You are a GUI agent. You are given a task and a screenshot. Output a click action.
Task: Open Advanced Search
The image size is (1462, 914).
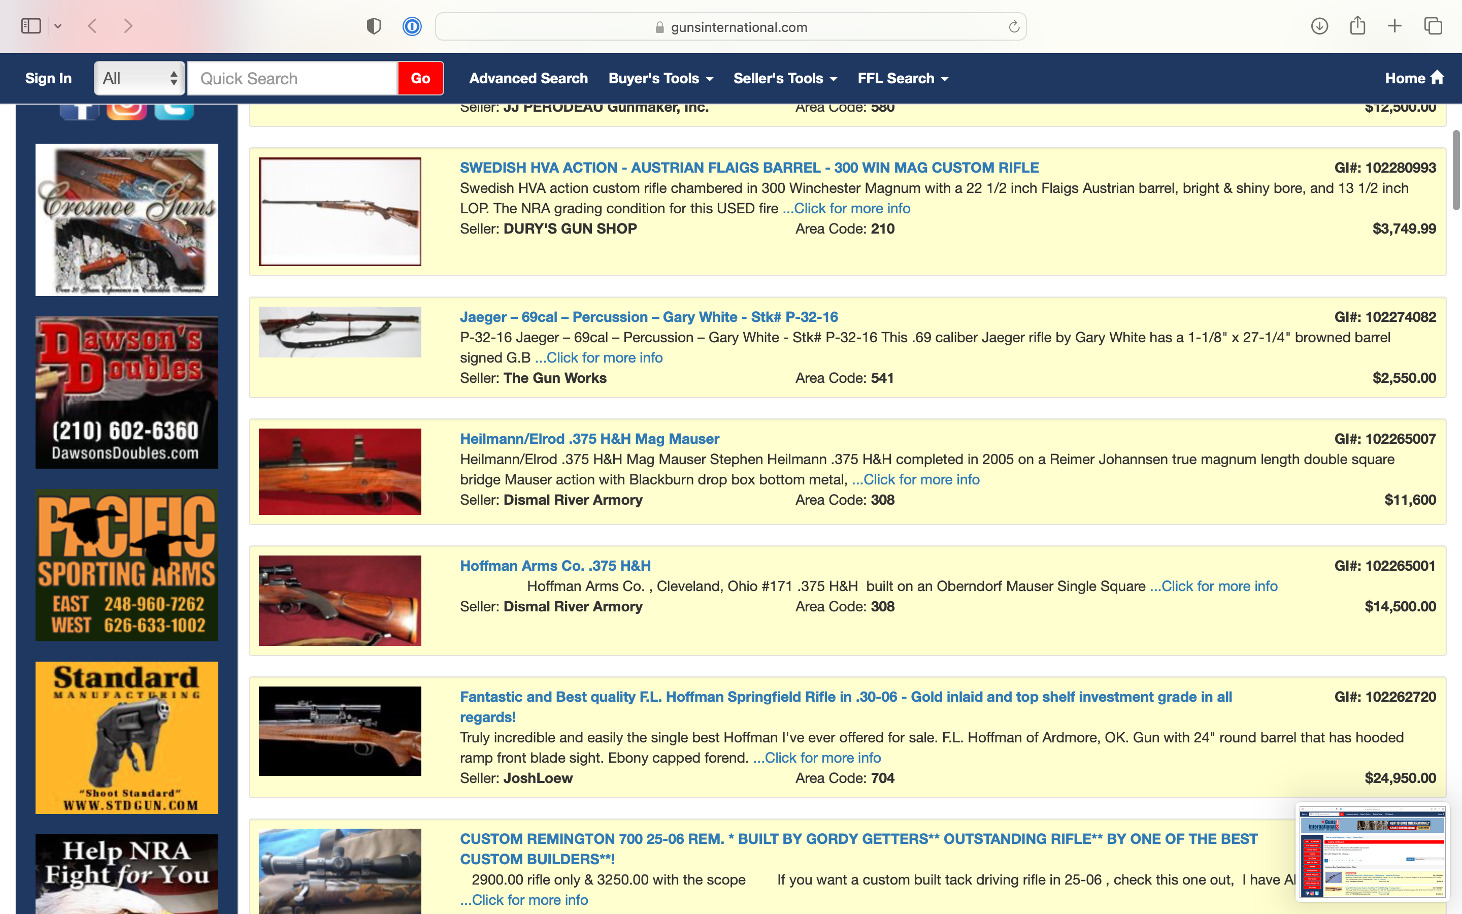(x=528, y=78)
